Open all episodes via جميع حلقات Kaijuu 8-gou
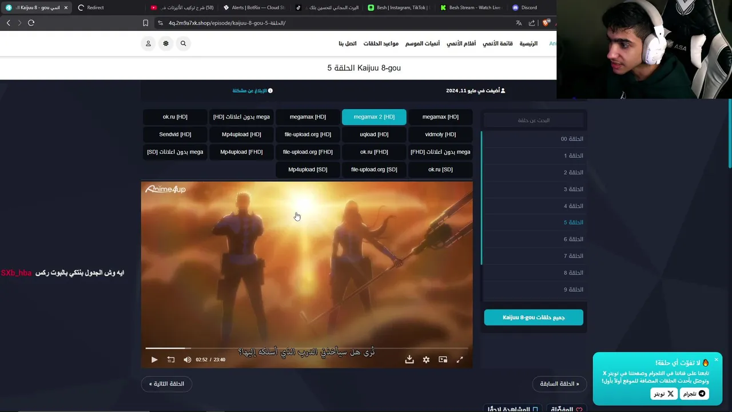This screenshot has height=412, width=732. pos(534,318)
